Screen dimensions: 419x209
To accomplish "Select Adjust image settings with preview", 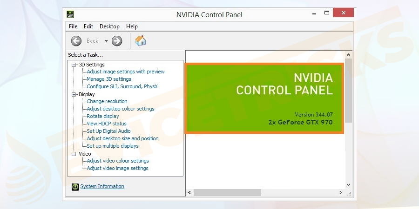I will tap(126, 72).
